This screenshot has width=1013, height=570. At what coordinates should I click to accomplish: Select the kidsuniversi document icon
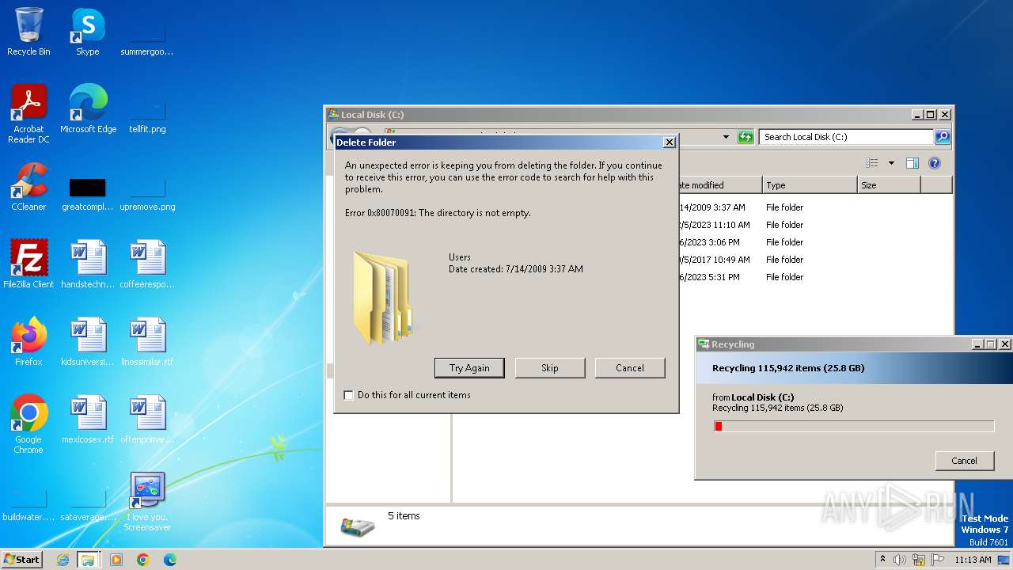click(x=88, y=342)
